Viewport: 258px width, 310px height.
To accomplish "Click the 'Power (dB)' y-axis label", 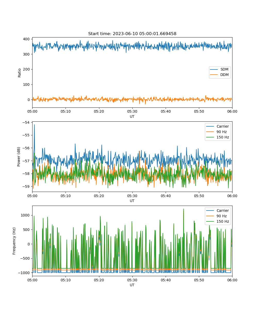I will point(19,157).
